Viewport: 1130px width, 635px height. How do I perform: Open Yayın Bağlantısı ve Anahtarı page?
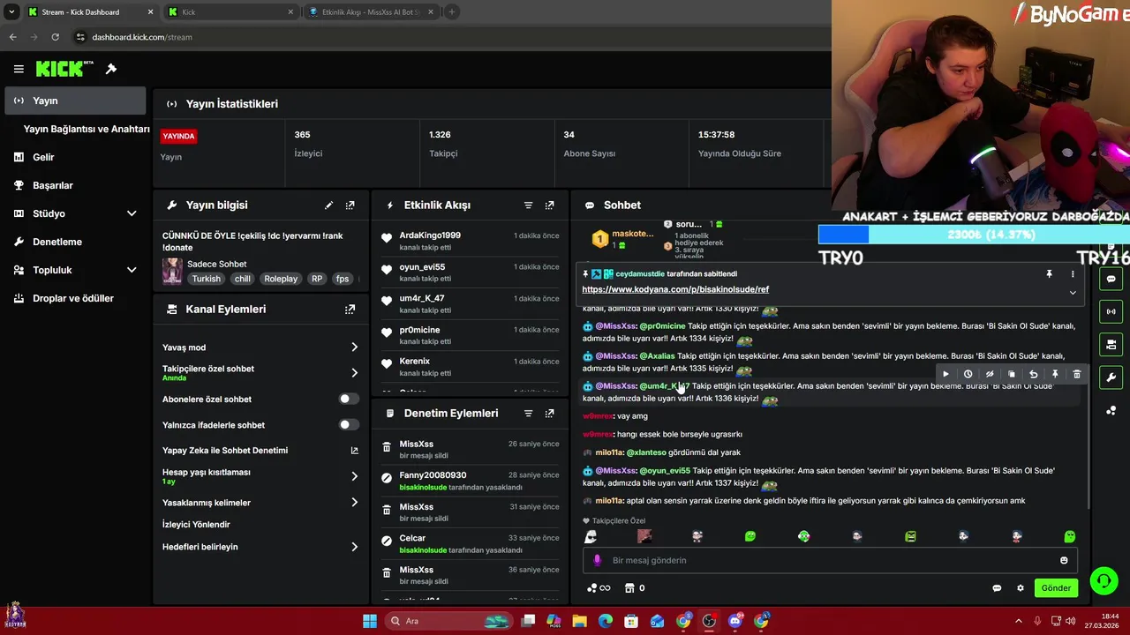[87, 129]
